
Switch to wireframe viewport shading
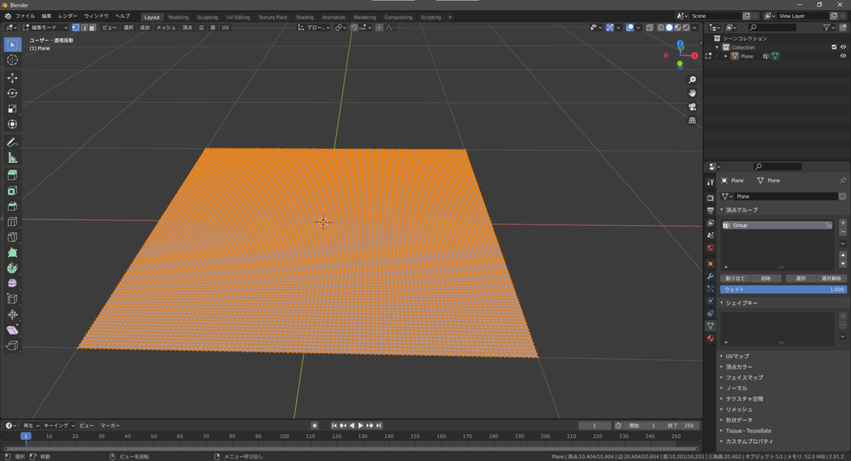(x=660, y=28)
